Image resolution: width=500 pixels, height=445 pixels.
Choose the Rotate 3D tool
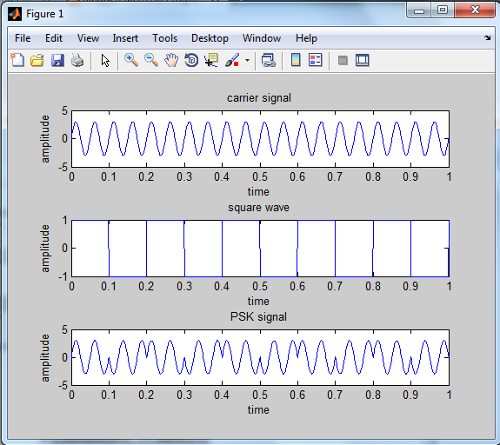pyautogui.click(x=191, y=60)
